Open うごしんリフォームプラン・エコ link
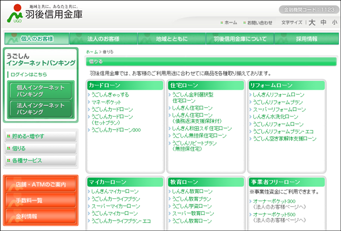The height and width of the screenshot is (231, 341). (x=283, y=131)
